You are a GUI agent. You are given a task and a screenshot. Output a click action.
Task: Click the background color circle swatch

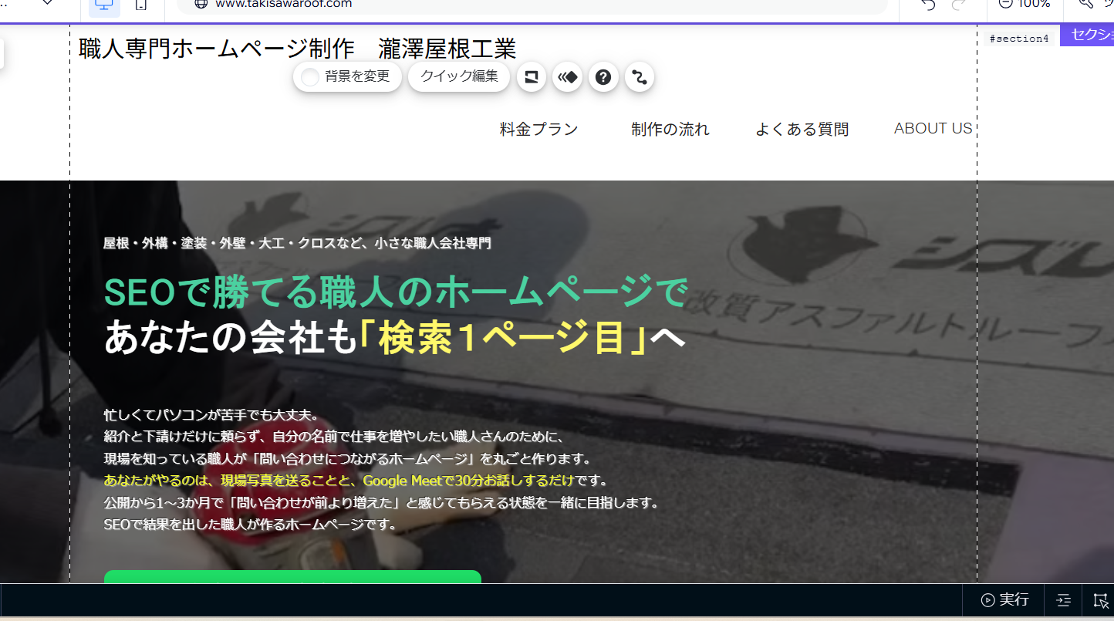point(310,77)
